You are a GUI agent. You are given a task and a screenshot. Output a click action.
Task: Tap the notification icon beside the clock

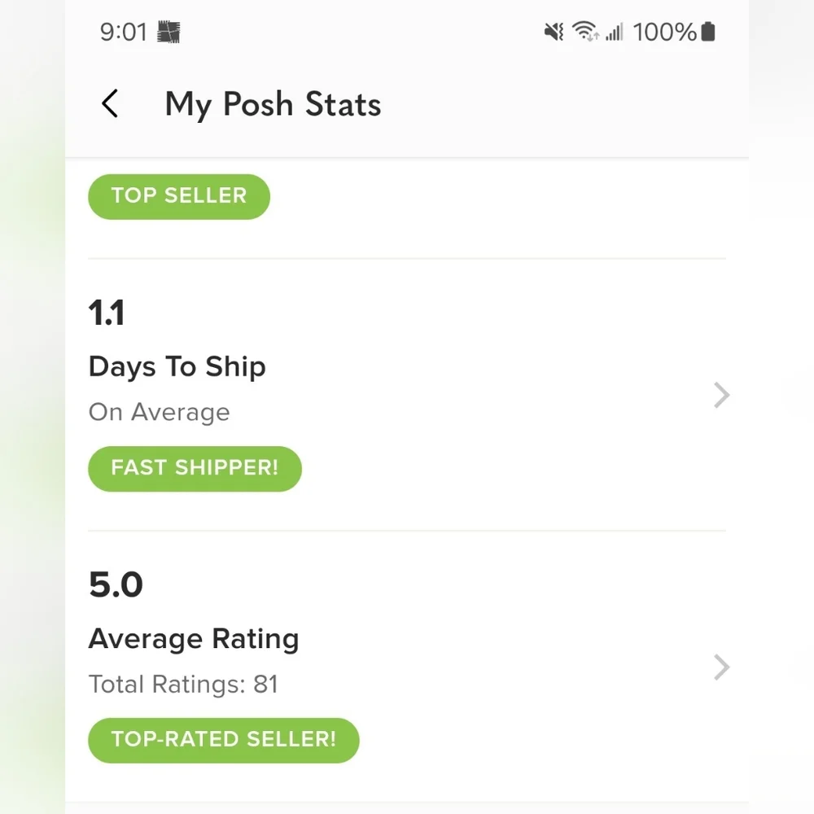pos(168,32)
